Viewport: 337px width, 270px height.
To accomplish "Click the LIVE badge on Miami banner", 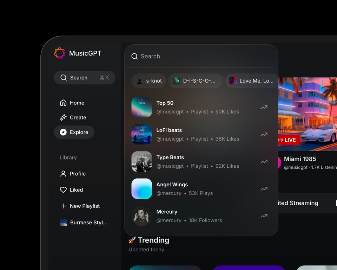I will click(x=289, y=140).
